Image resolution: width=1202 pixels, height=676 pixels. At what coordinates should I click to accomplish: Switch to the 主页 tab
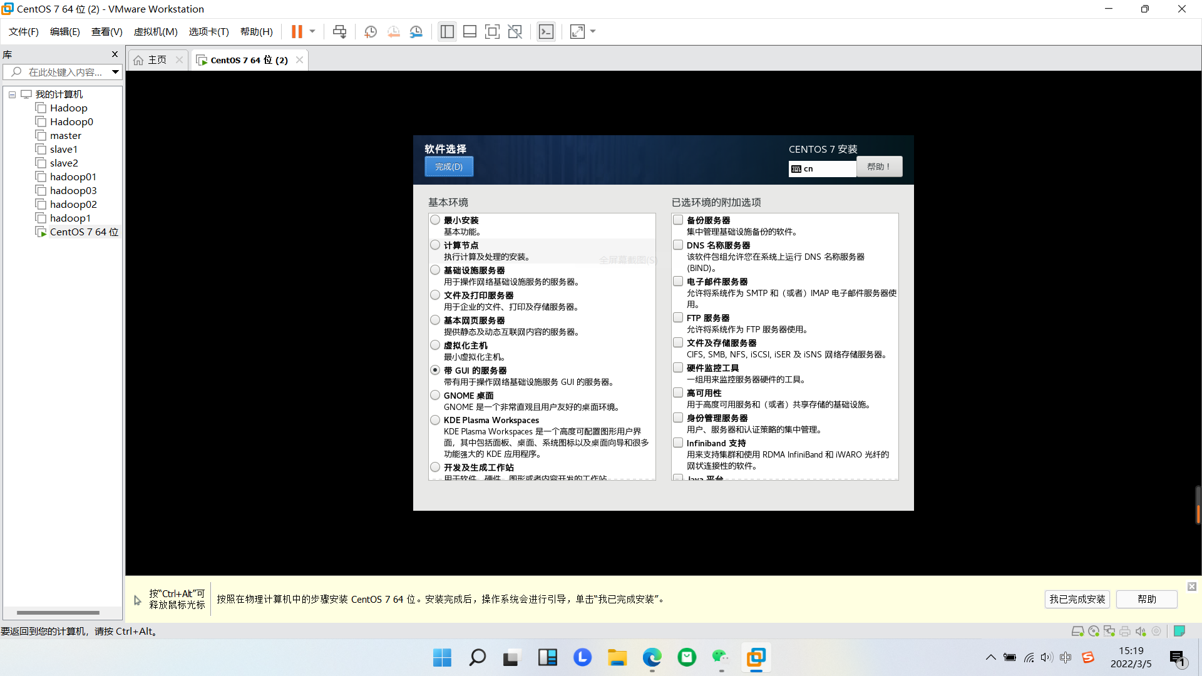156,59
